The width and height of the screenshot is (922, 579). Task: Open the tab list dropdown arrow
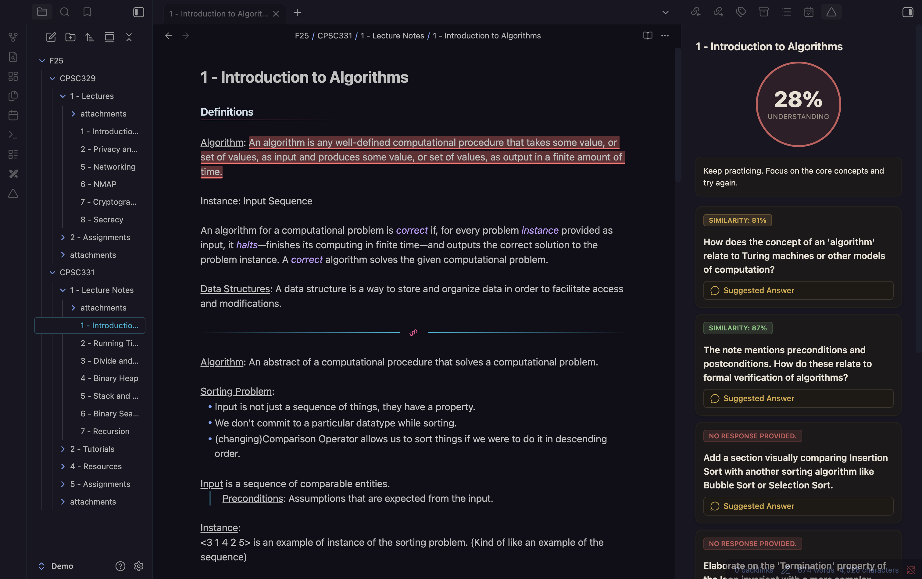click(x=665, y=13)
